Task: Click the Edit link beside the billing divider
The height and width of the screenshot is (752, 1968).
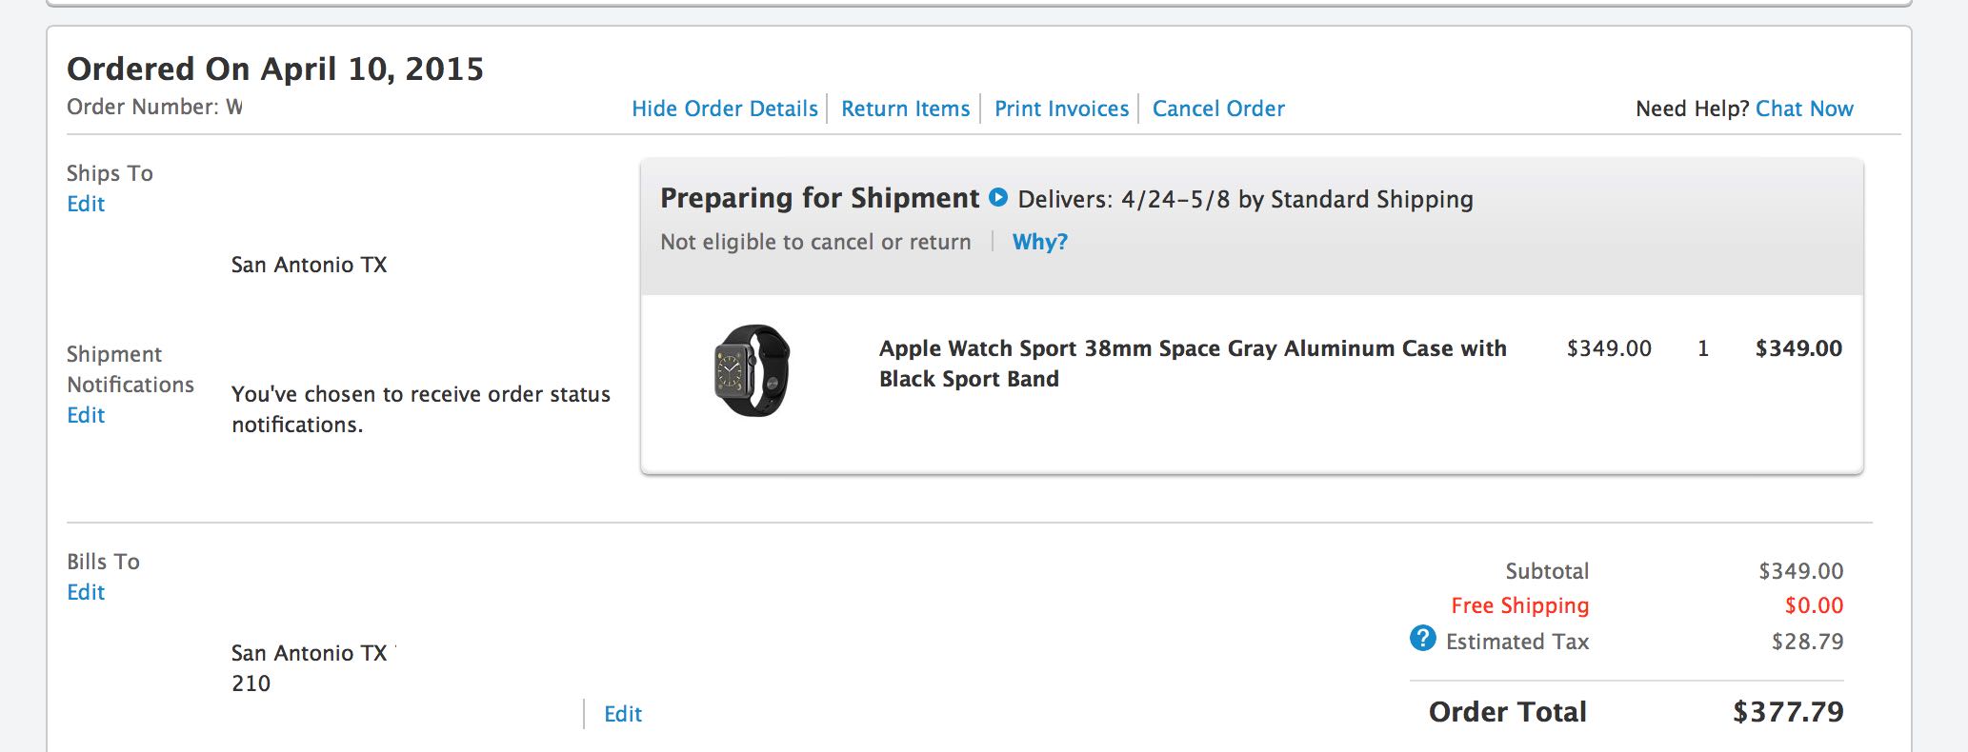Action: coord(623,714)
